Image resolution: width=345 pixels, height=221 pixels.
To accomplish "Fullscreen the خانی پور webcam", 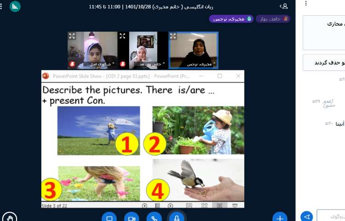I will coord(122,36).
